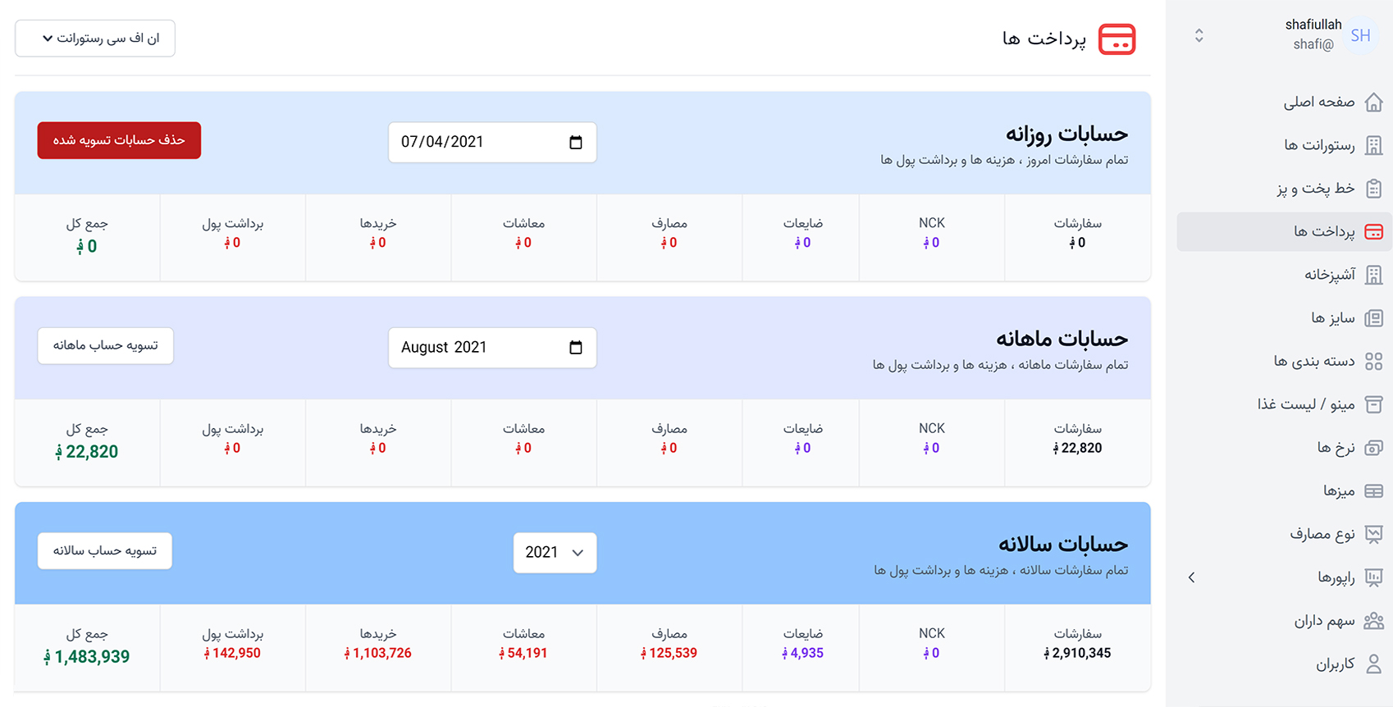Open the ان اف سی رستورانت dropdown
Image resolution: width=1393 pixels, height=707 pixels.
95,39
